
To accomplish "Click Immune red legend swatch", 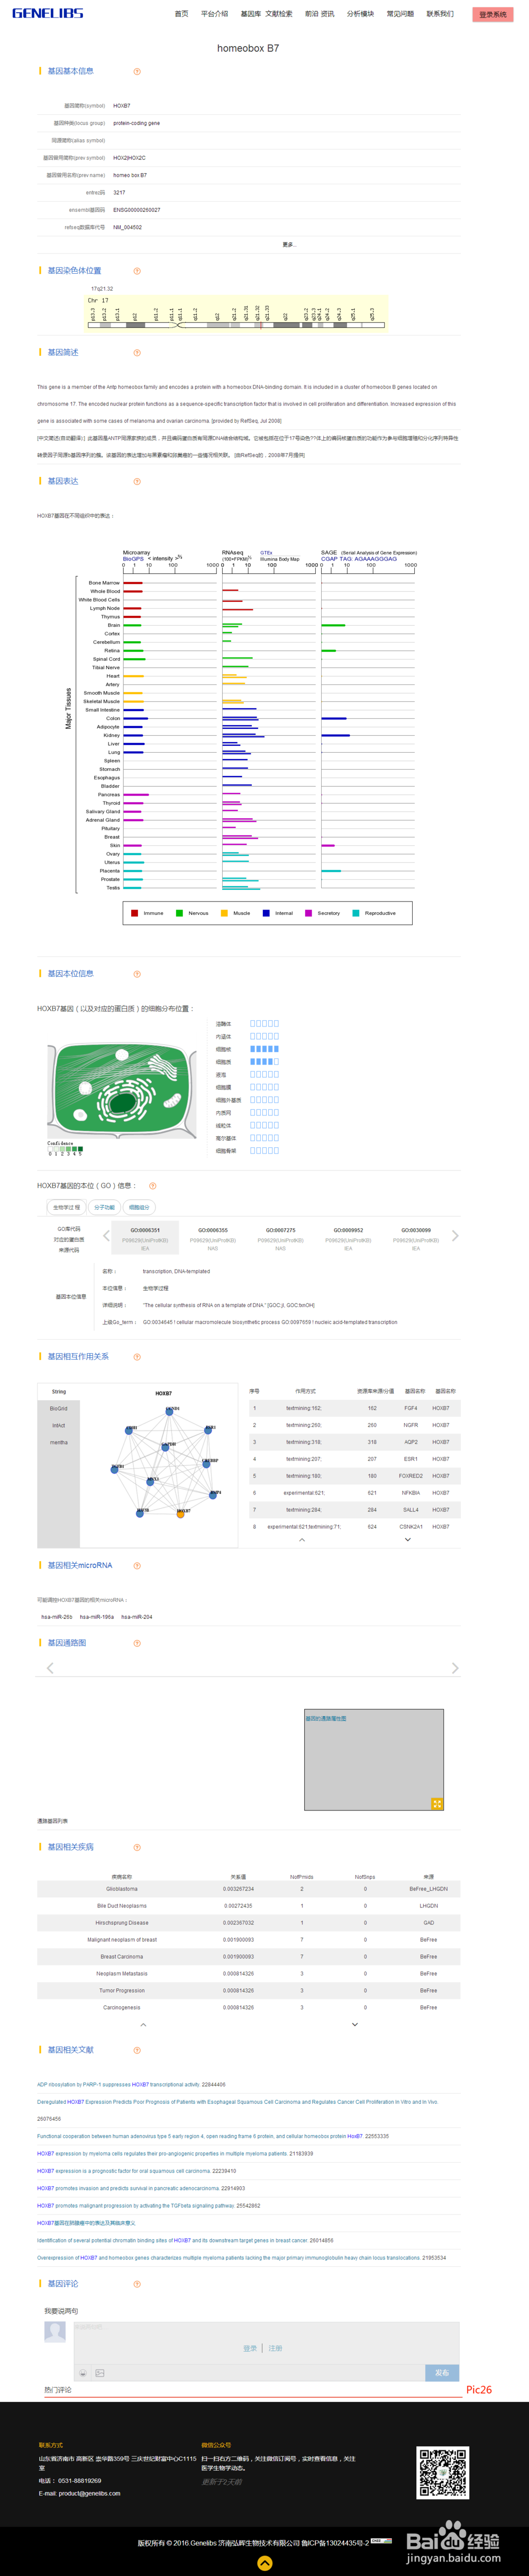I will 135,913.
